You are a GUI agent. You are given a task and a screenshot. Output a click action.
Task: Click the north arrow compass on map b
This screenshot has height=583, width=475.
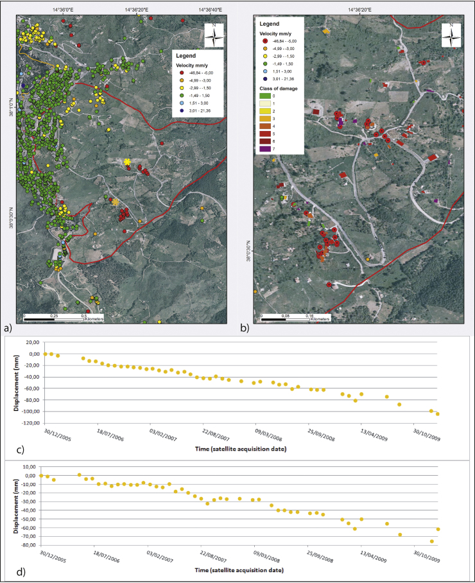pos(451,35)
